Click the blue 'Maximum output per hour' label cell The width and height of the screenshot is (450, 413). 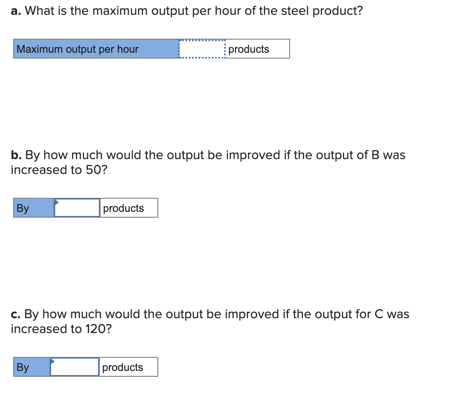(x=95, y=49)
